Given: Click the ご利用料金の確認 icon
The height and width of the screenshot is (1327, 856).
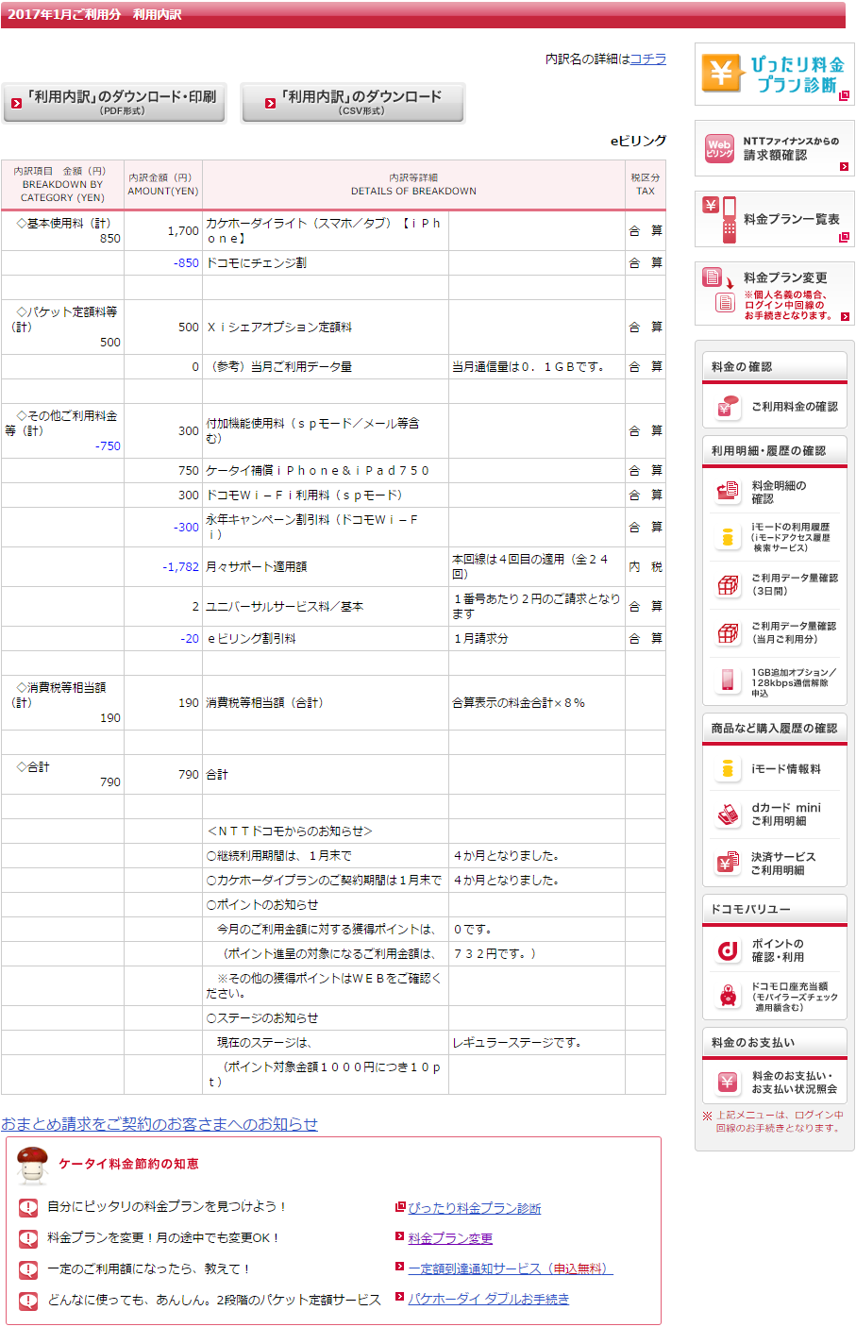Looking at the screenshot, I should 728,407.
